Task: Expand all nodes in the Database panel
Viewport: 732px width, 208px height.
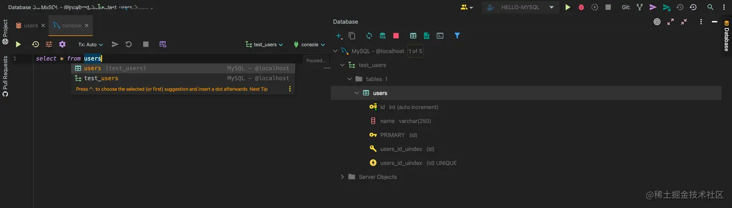Action: [671, 22]
